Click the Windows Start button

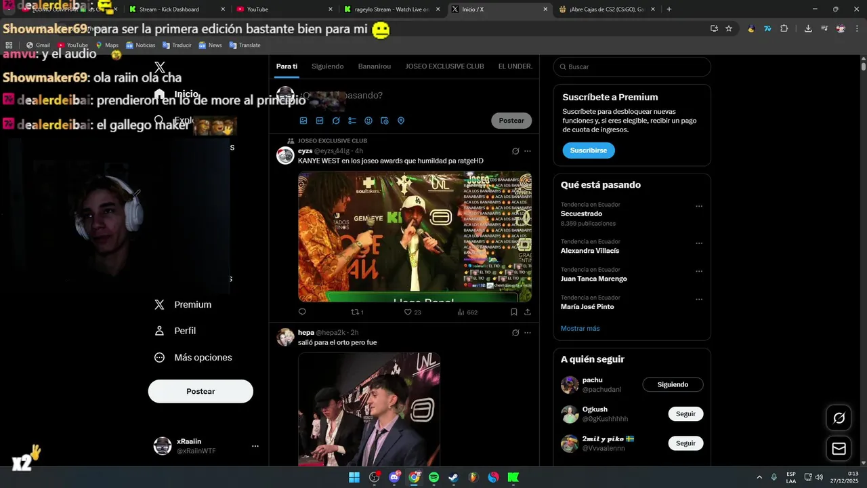[354, 477]
